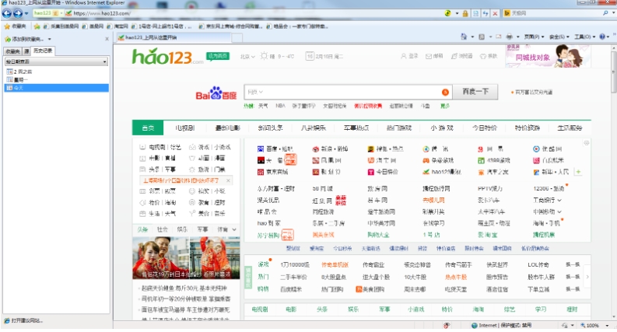Expand the 中国移动 dropdown arrow
The image size is (617, 332).
(x=559, y=211)
